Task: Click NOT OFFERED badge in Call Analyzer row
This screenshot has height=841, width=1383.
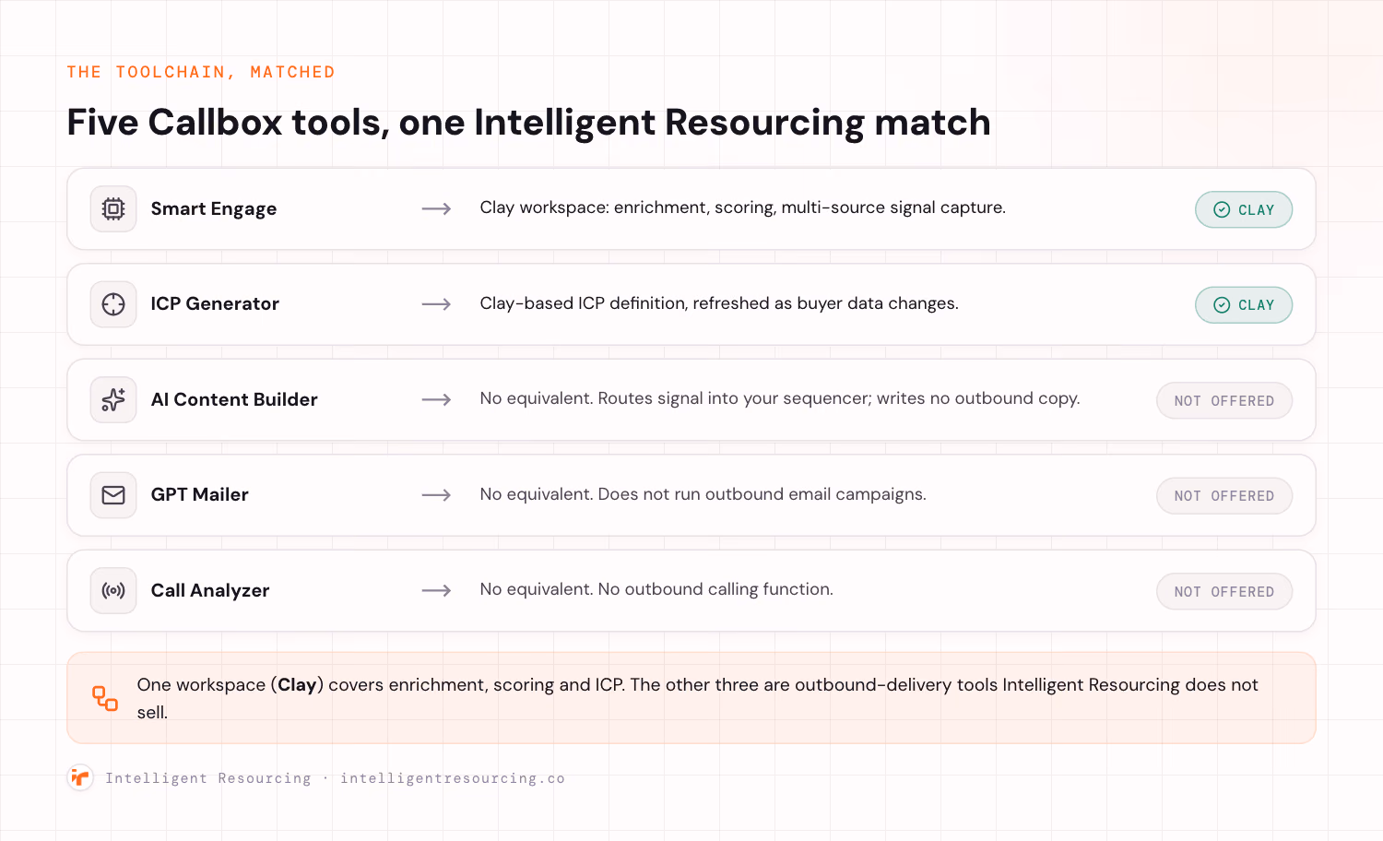Action: (x=1224, y=591)
